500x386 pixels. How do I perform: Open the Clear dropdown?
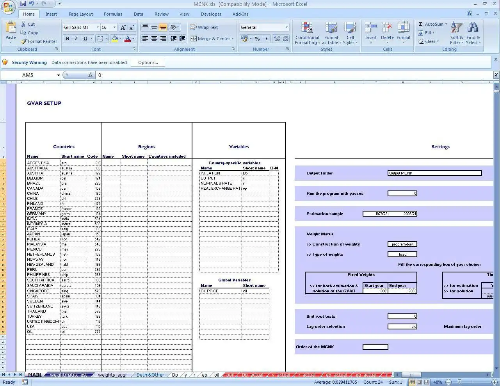[429, 41]
